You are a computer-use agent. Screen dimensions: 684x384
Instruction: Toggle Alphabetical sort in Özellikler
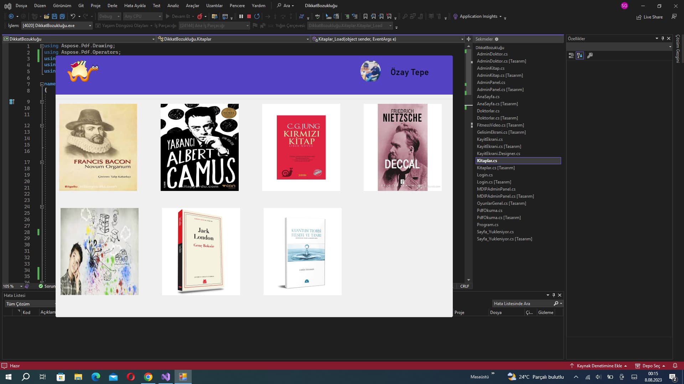click(580, 55)
